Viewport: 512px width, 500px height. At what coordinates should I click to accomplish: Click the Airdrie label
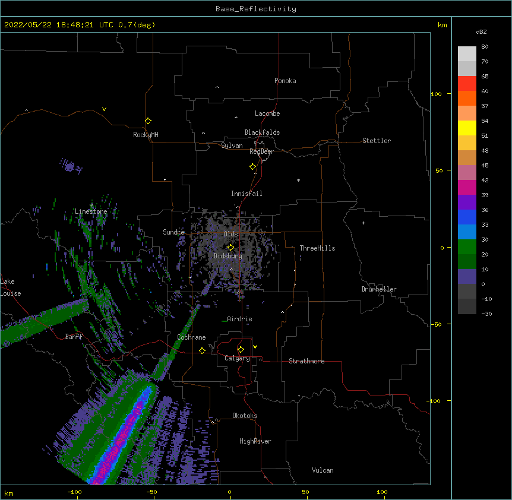click(239, 319)
